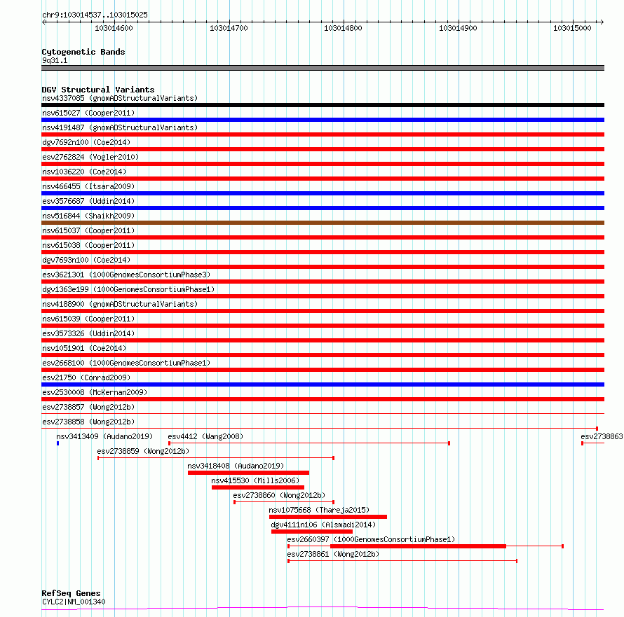Click dgv1363e199 1000GenomesConsortiumPhase1 label
Image resolution: width=624 pixels, height=617 pixels.
[128, 289]
